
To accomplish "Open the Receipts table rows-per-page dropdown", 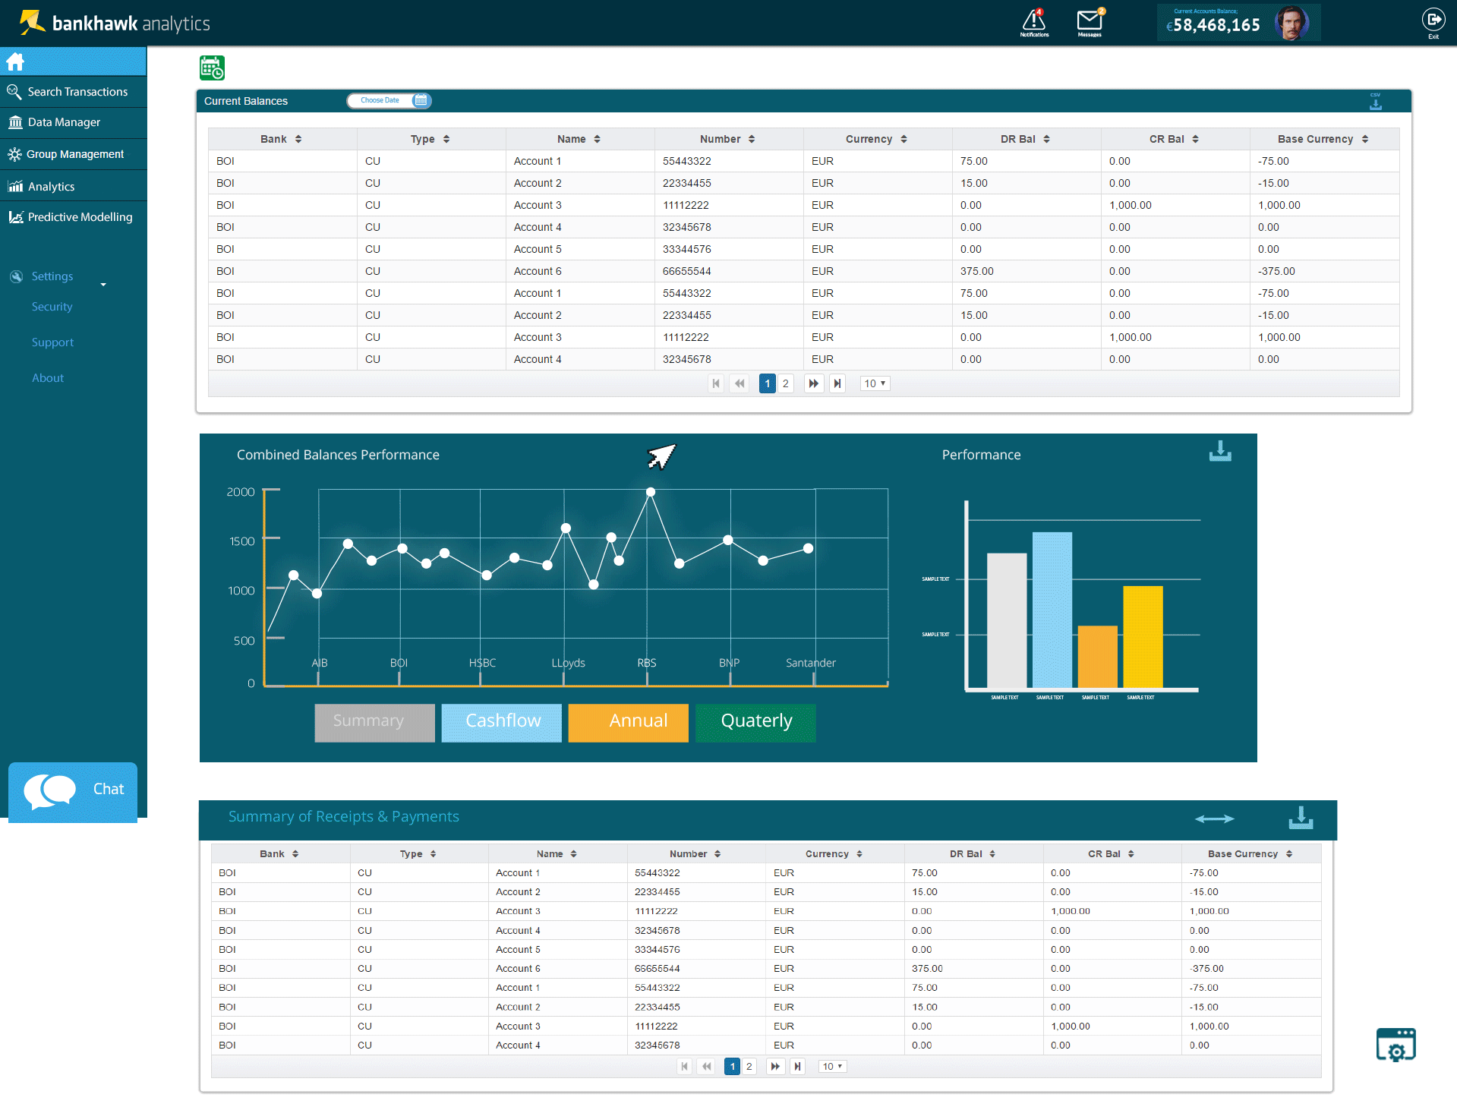I will click(832, 1067).
